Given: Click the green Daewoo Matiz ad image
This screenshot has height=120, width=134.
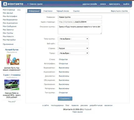Looking at the screenshot, I should [12, 85].
